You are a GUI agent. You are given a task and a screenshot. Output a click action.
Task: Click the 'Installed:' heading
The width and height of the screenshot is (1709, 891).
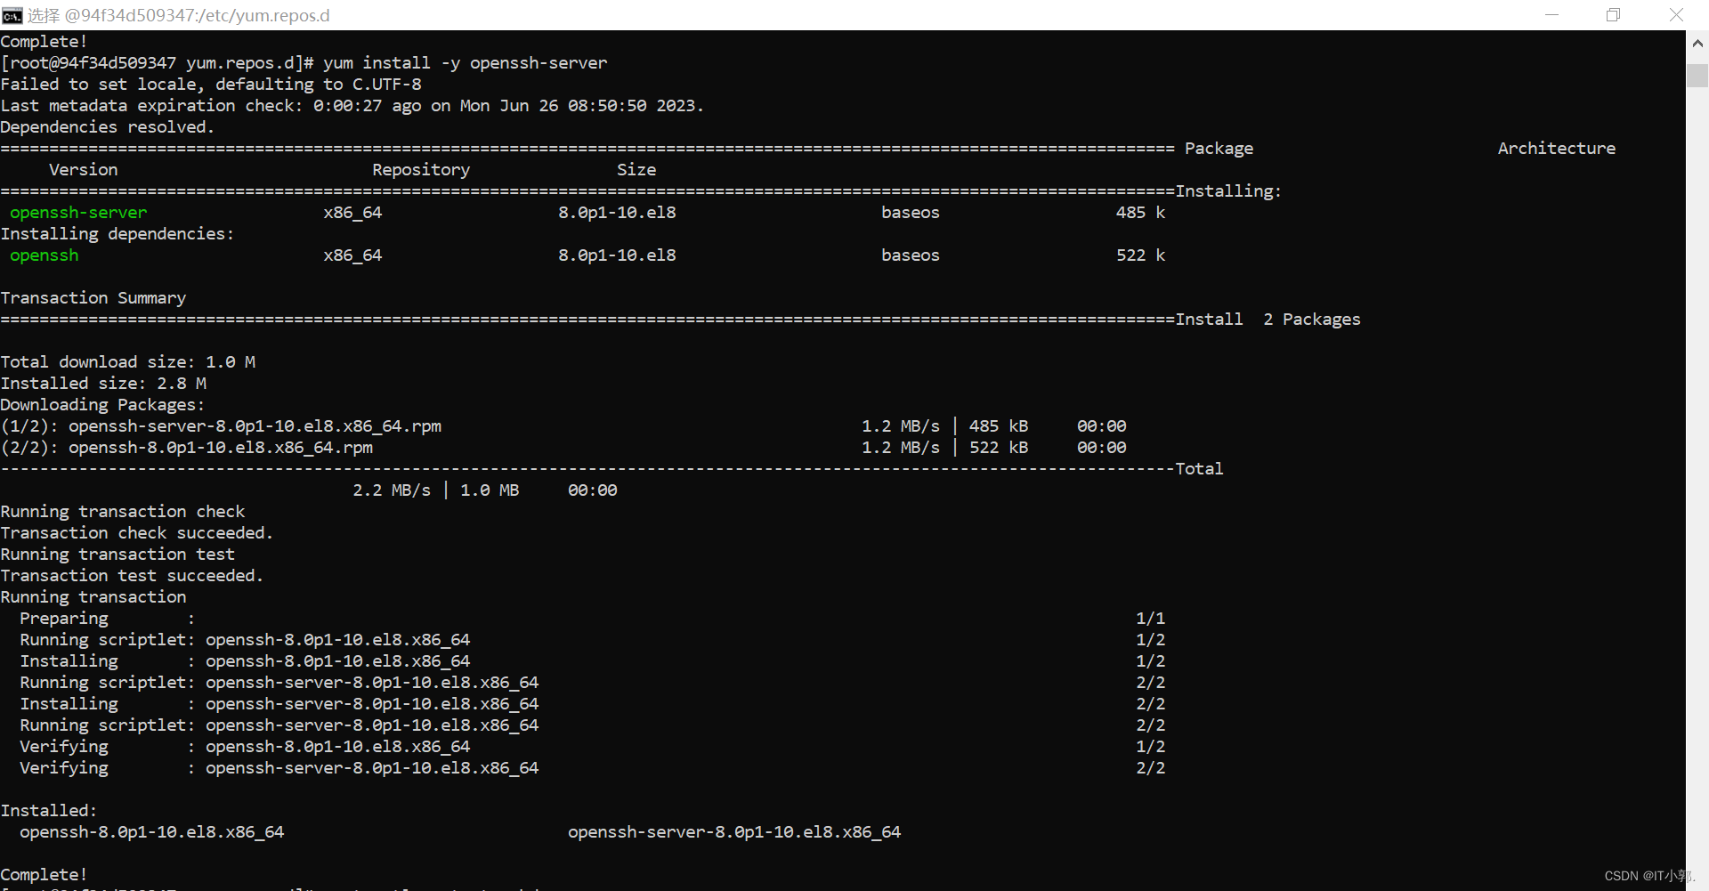pyautogui.click(x=49, y=811)
